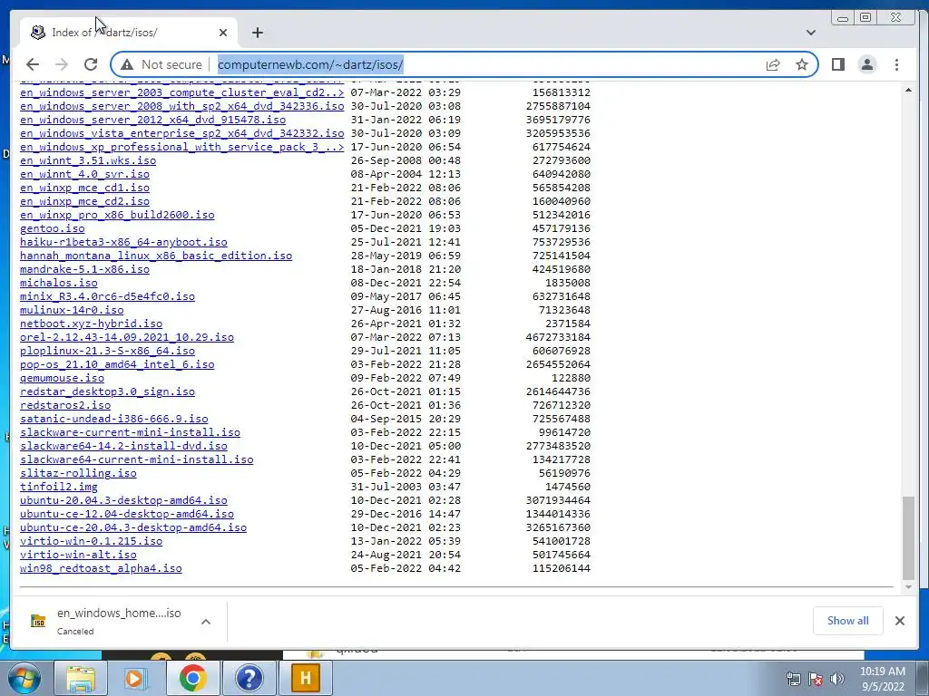Reload the current page
The height and width of the screenshot is (696, 929).
(x=91, y=64)
